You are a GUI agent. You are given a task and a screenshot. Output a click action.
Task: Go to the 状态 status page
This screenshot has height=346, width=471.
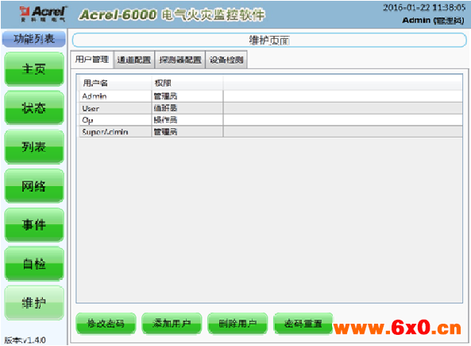click(34, 108)
